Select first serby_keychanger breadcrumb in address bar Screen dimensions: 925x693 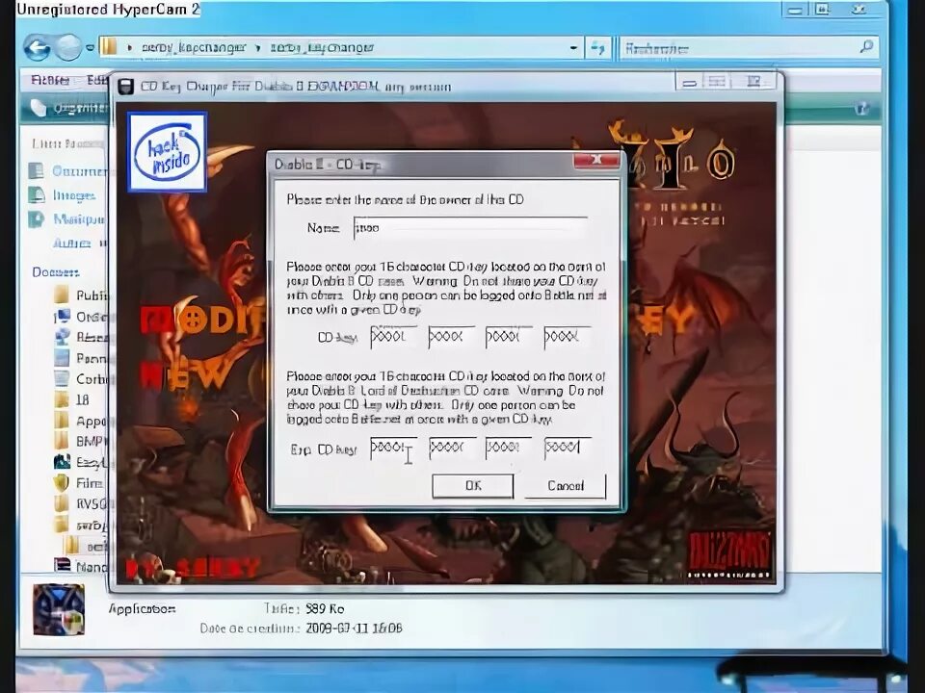pos(194,48)
